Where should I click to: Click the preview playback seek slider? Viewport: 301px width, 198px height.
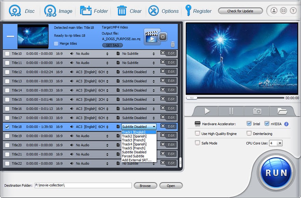(235, 98)
